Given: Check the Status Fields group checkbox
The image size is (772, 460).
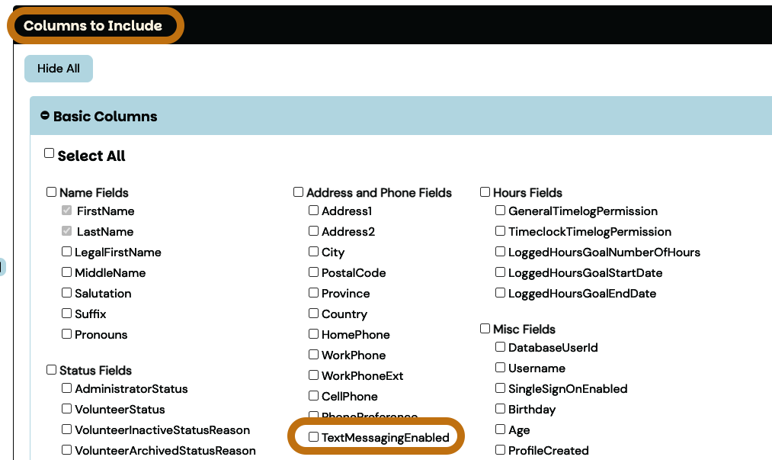Looking at the screenshot, I should (52, 370).
